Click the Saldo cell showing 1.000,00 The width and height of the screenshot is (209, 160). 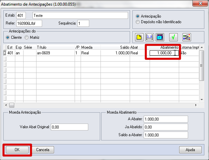pos(115,53)
